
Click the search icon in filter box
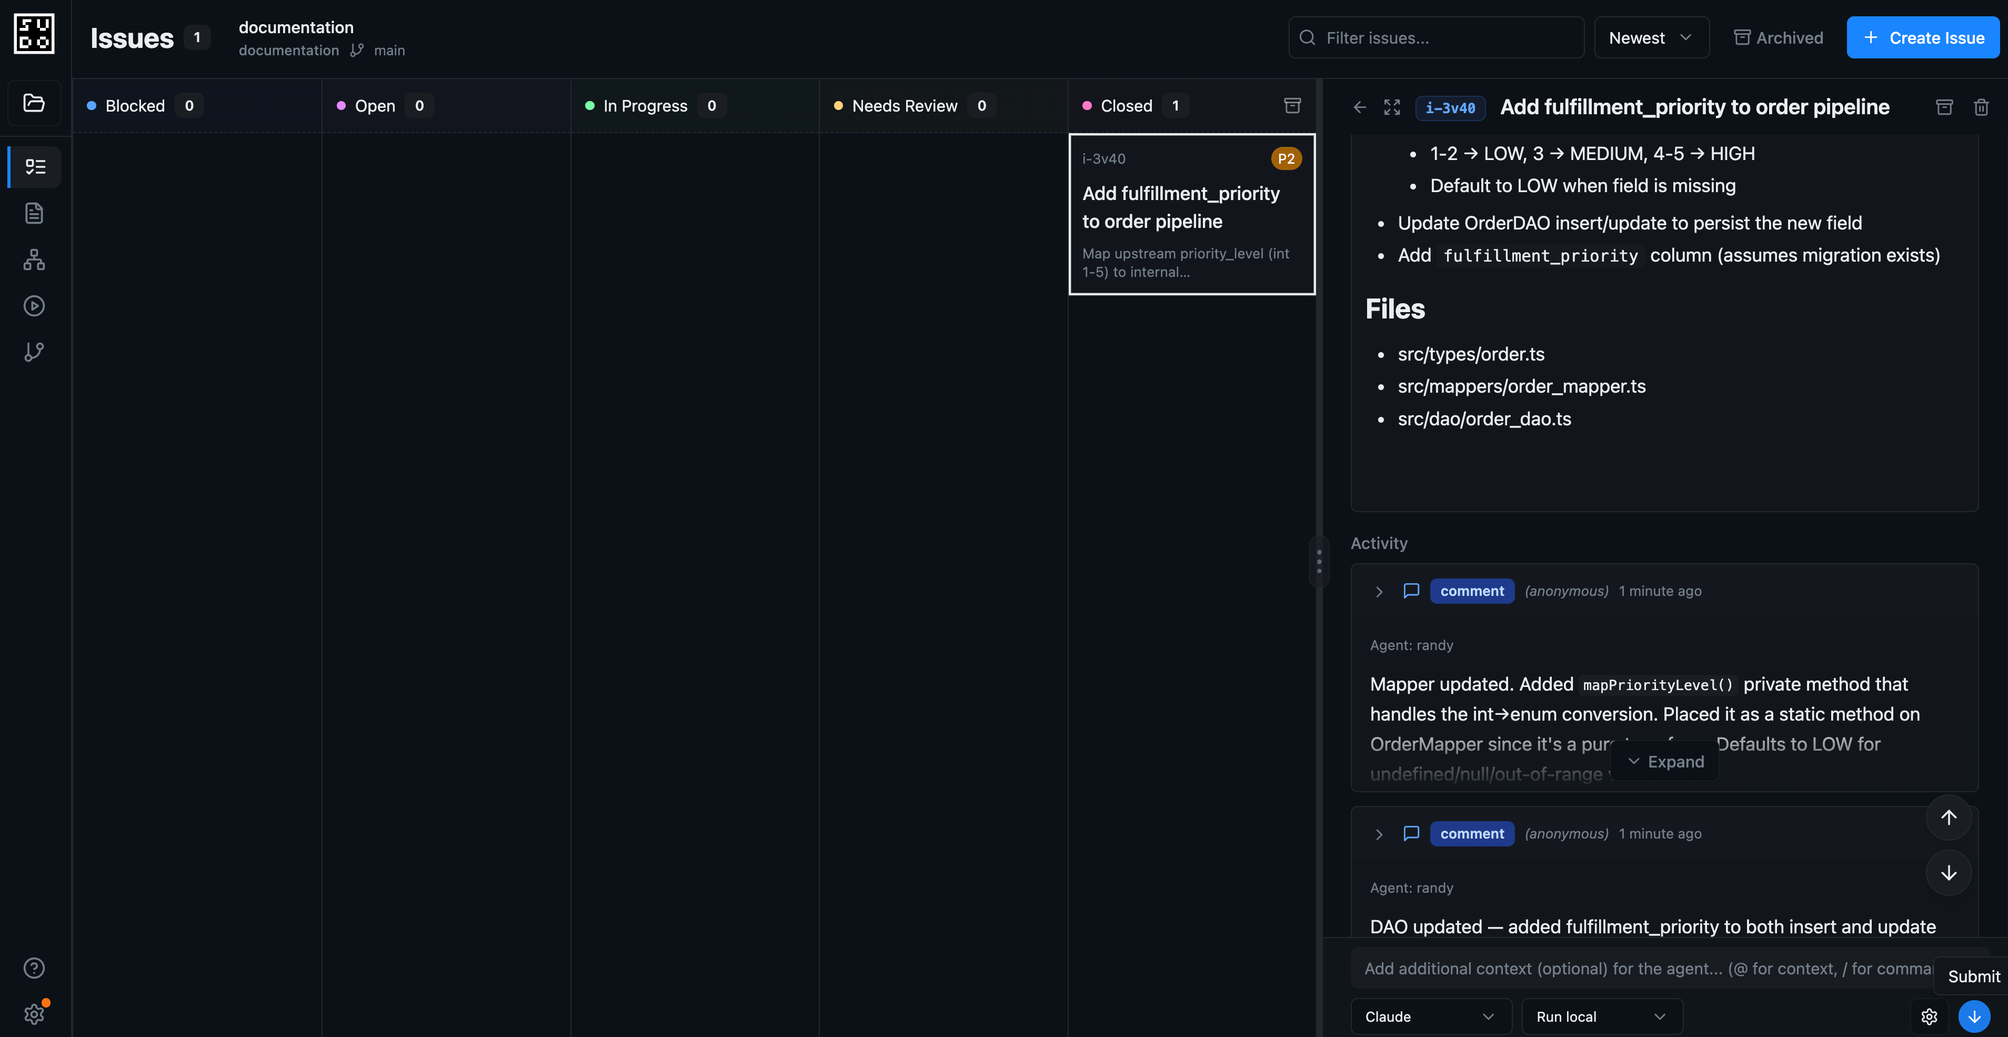click(x=1308, y=37)
